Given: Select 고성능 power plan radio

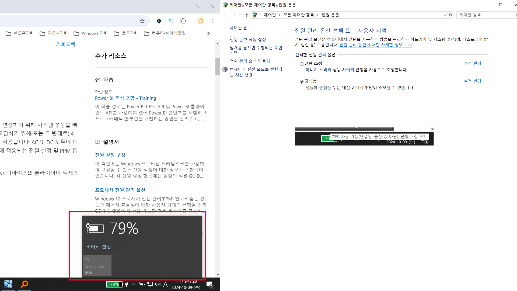Looking at the screenshot, I should tap(302, 82).
